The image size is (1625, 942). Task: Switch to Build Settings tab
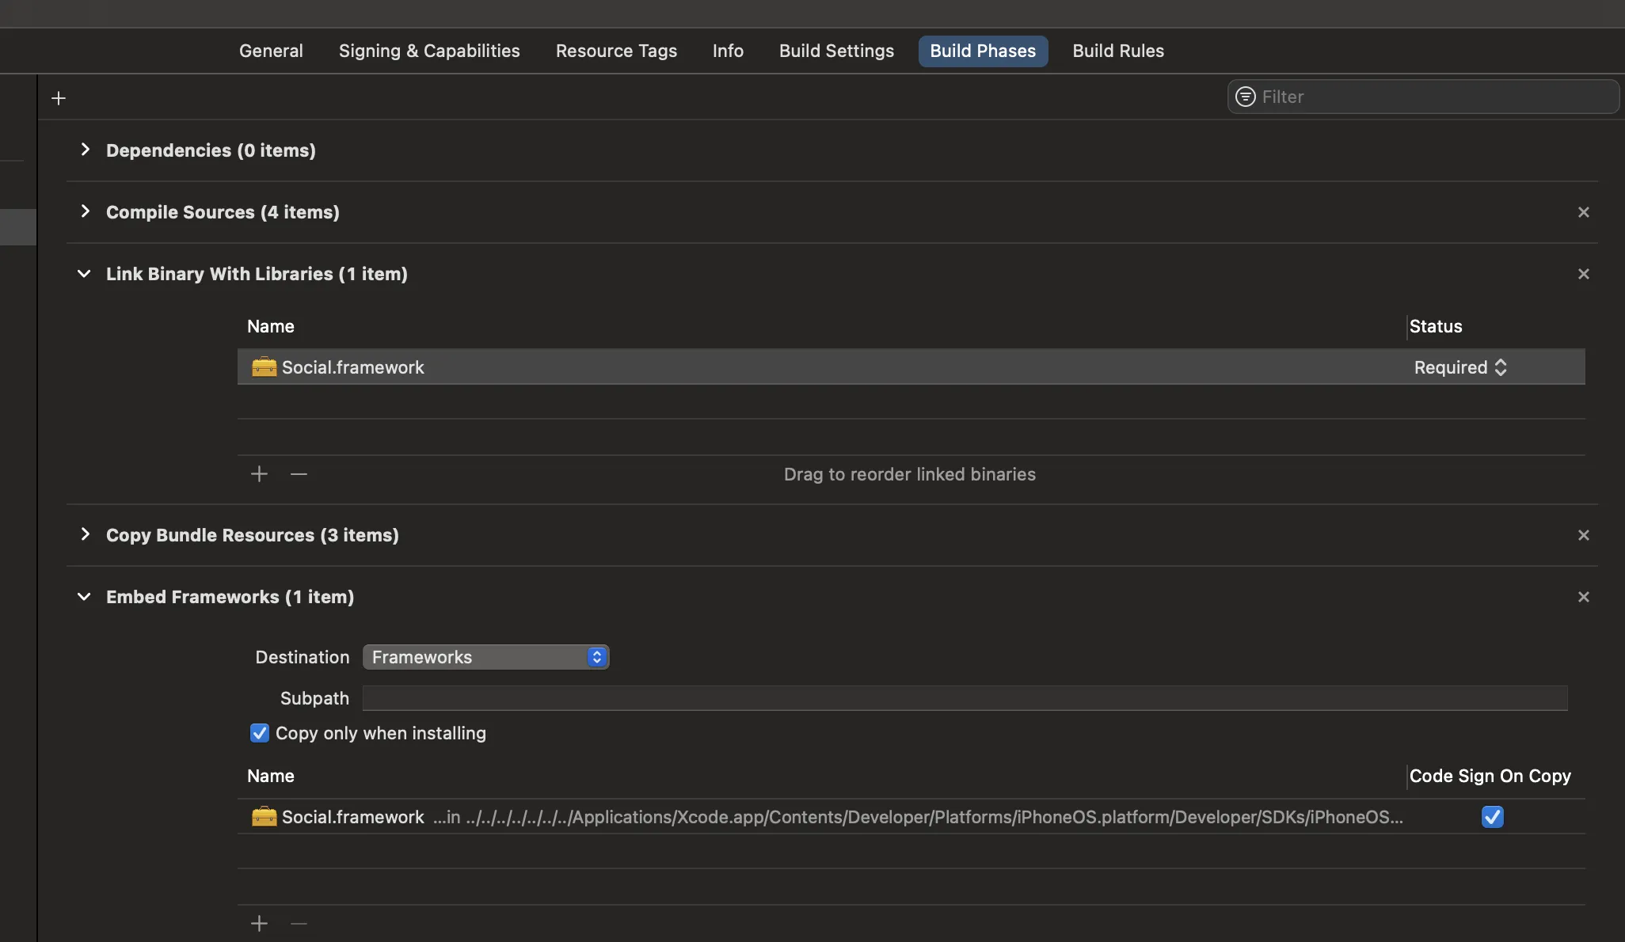[x=836, y=51]
